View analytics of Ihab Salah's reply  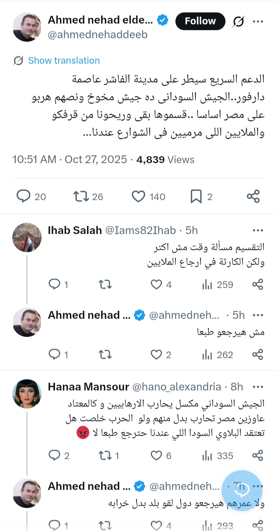207,284
